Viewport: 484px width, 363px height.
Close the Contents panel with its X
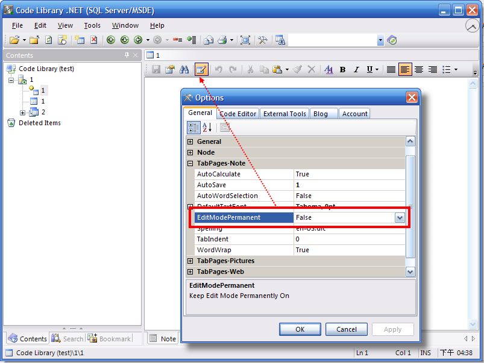tap(135, 55)
